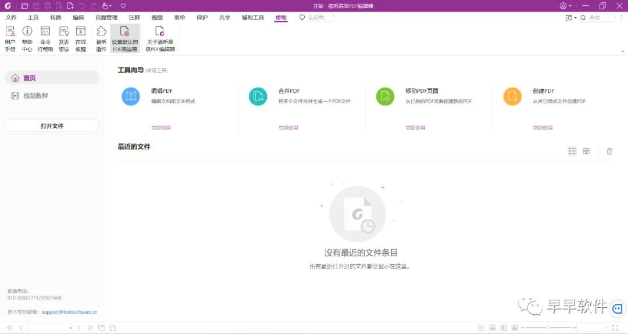This screenshot has width=628, height=334.
Task: Open the advanced search options dropdown
Action: tap(571, 17)
